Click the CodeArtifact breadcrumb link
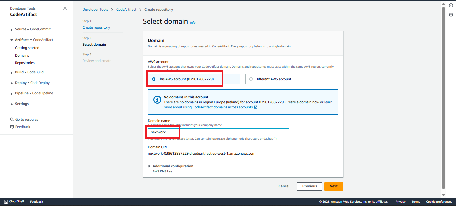 (126, 9)
